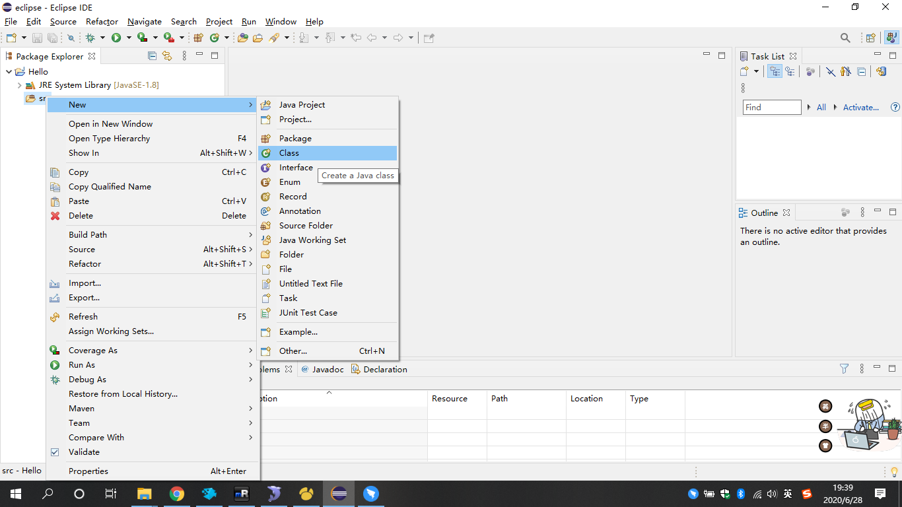Select Package from the New submenu
Image resolution: width=902 pixels, height=507 pixels.
328,139
